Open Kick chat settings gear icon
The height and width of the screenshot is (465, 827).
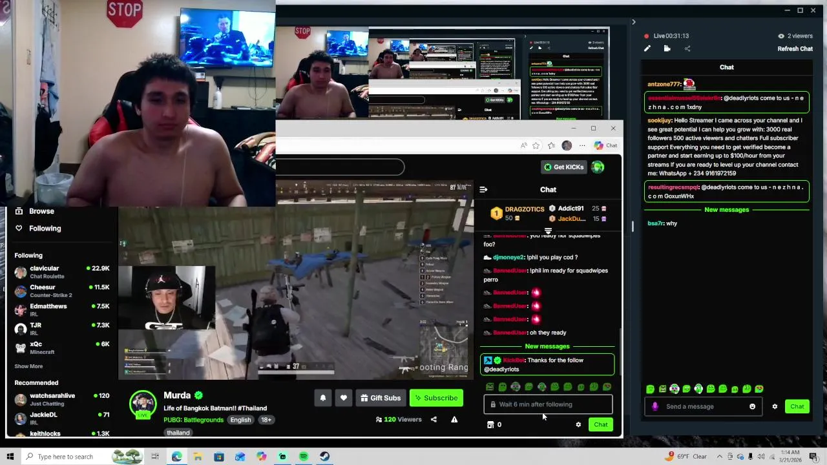pyautogui.click(x=578, y=424)
